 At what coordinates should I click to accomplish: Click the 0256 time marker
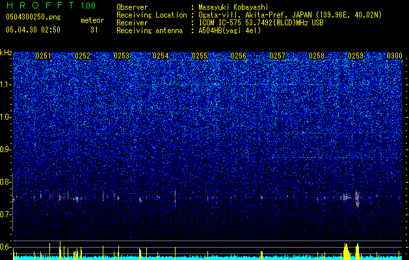(239, 56)
